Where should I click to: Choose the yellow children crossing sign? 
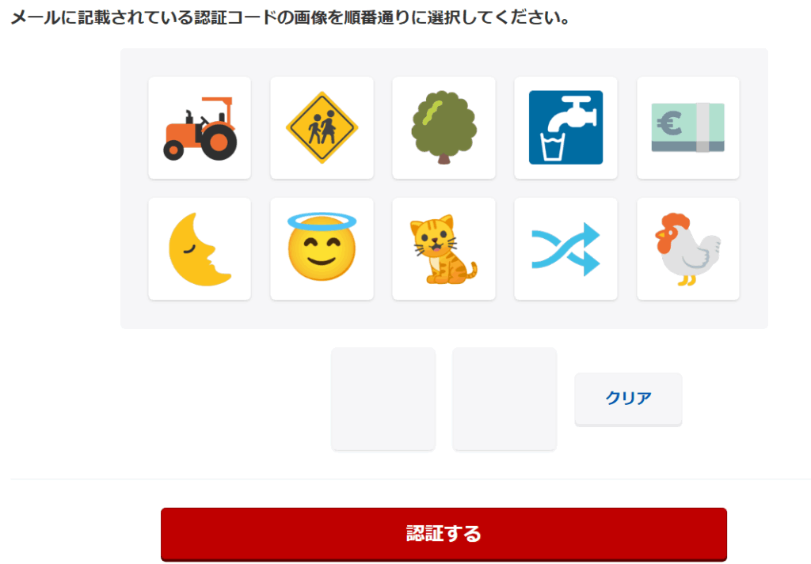coord(322,127)
